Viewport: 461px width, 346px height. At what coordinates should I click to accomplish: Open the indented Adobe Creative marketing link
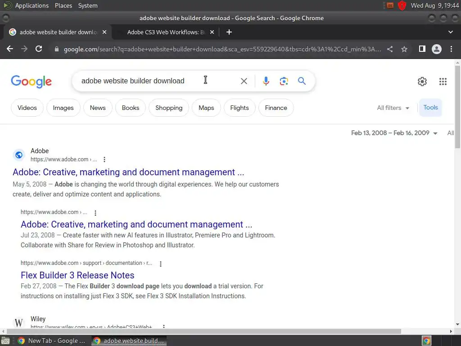coord(136,224)
